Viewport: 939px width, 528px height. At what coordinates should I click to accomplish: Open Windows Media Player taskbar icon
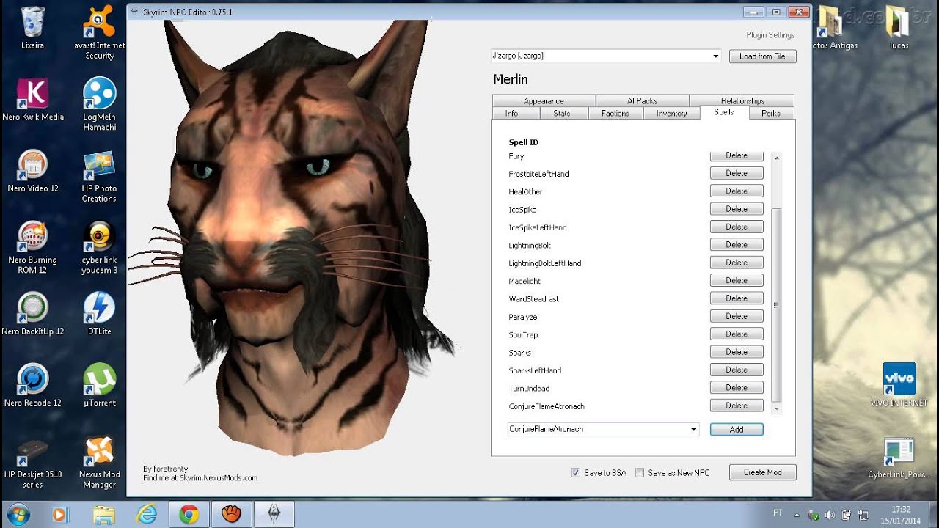pyautogui.click(x=60, y=515)
